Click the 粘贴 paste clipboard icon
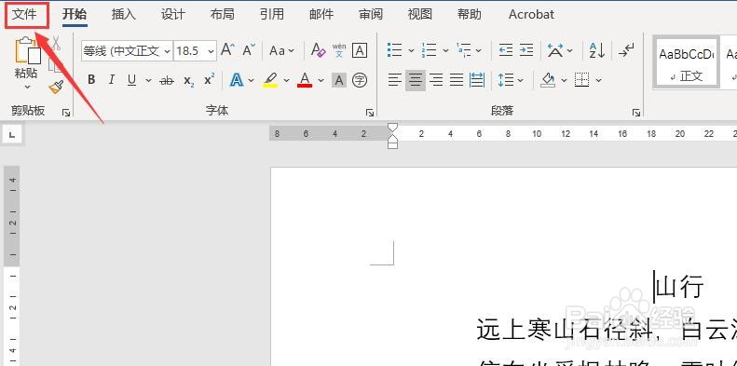This screenshot has height=366, width=737. coord(27,50)
